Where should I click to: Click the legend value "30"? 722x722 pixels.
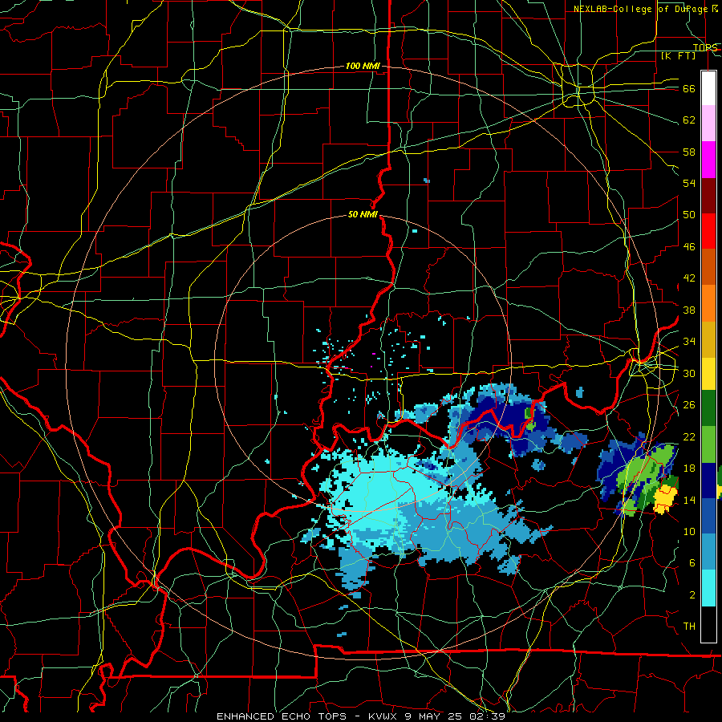(x=689, y=373)
